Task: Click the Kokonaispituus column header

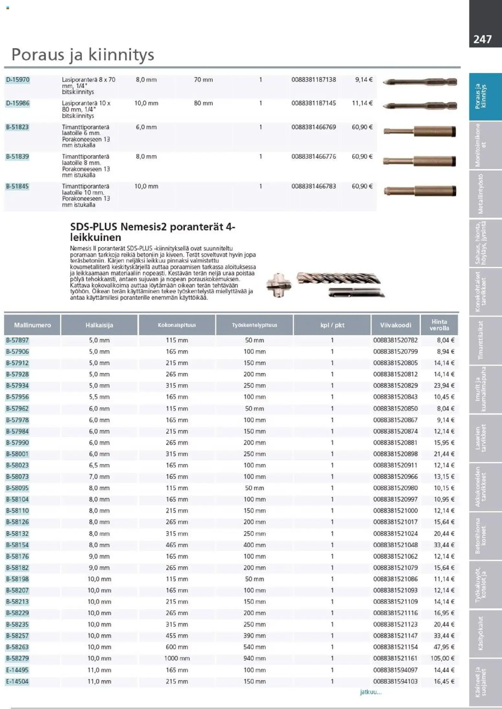Action: click(177, 325)
